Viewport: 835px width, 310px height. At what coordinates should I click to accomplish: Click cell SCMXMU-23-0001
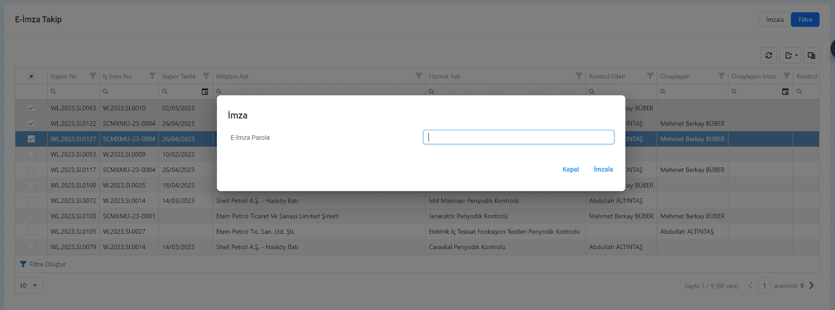[129, 216]
